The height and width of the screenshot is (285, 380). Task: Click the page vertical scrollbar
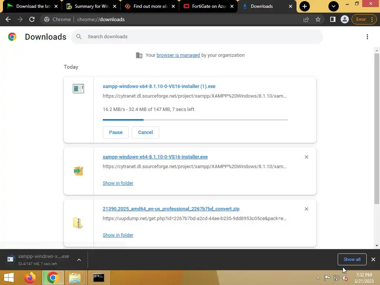pyautogui.click(x=377, y=128)
